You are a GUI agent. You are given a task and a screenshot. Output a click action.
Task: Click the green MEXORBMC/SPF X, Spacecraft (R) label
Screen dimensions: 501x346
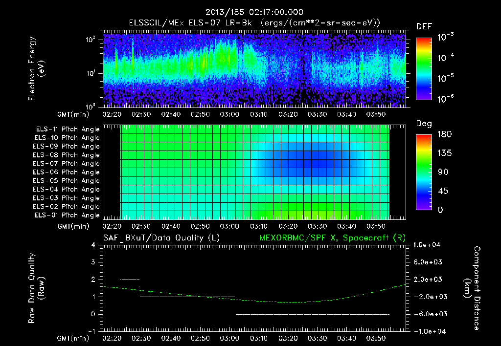tap(332, 238)
